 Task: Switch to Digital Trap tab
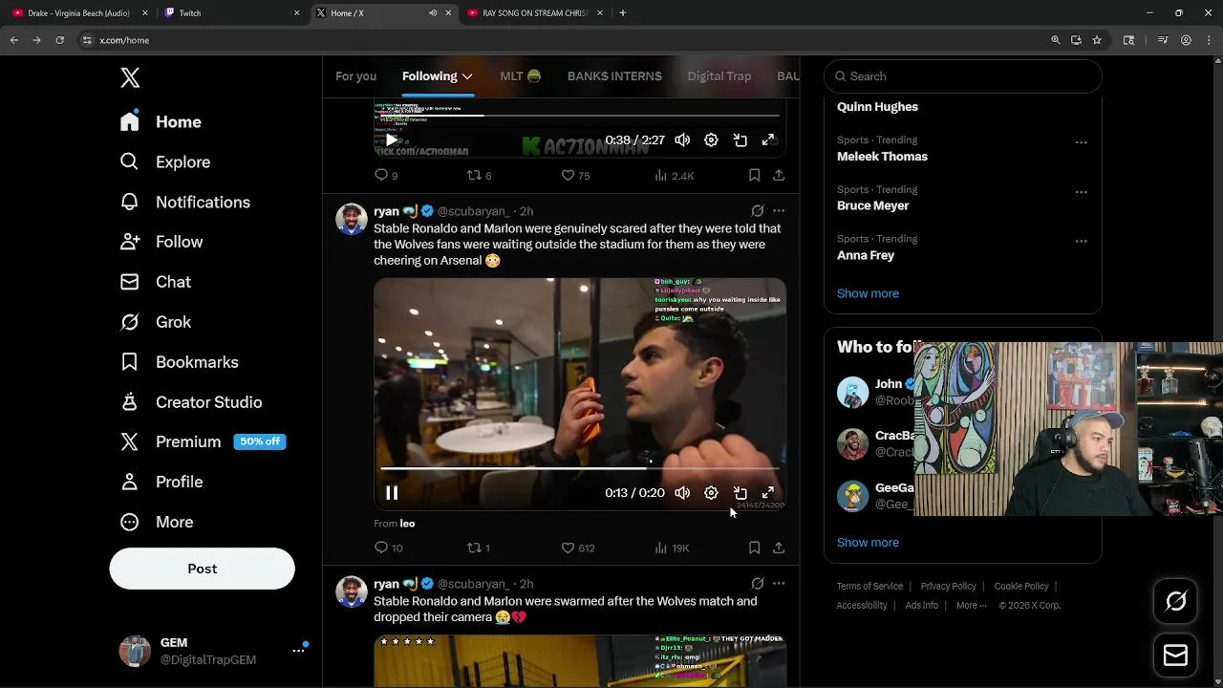coord(719,76)
